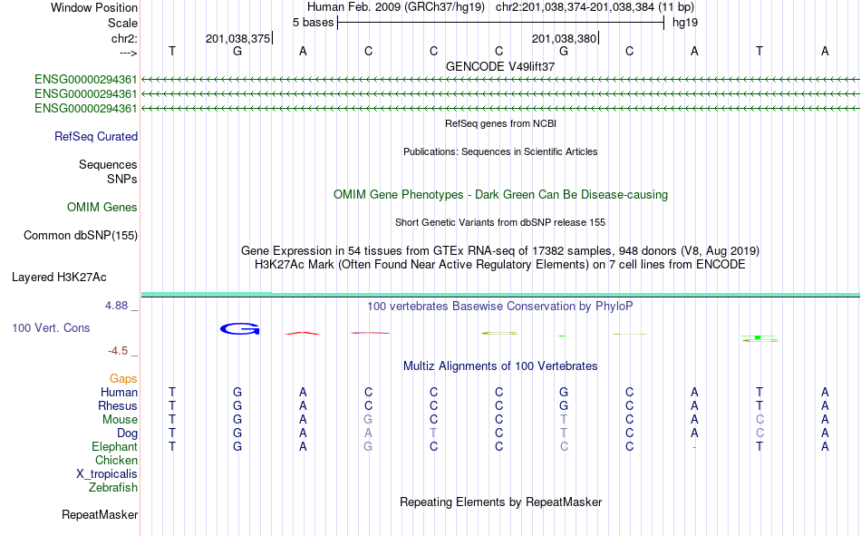Click RefSeq genes from NCBI title
The height and width of the screenshot is (536, 861).
click(x=501, y=123)
